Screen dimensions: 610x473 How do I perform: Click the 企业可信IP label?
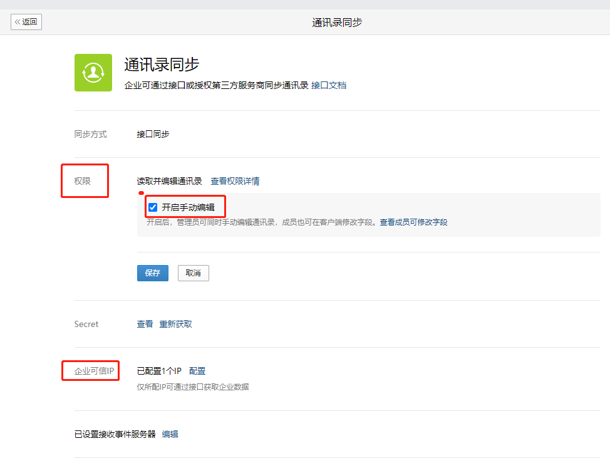point(94,371)
